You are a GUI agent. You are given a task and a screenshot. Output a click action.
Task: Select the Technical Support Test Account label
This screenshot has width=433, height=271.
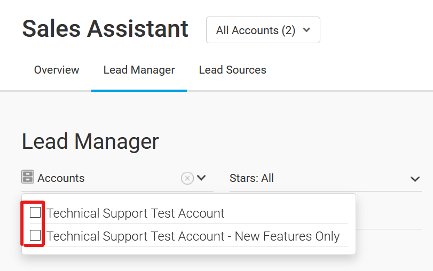[135, 213]
